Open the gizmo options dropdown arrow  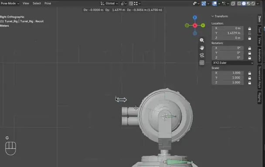(x=208, y=3)
